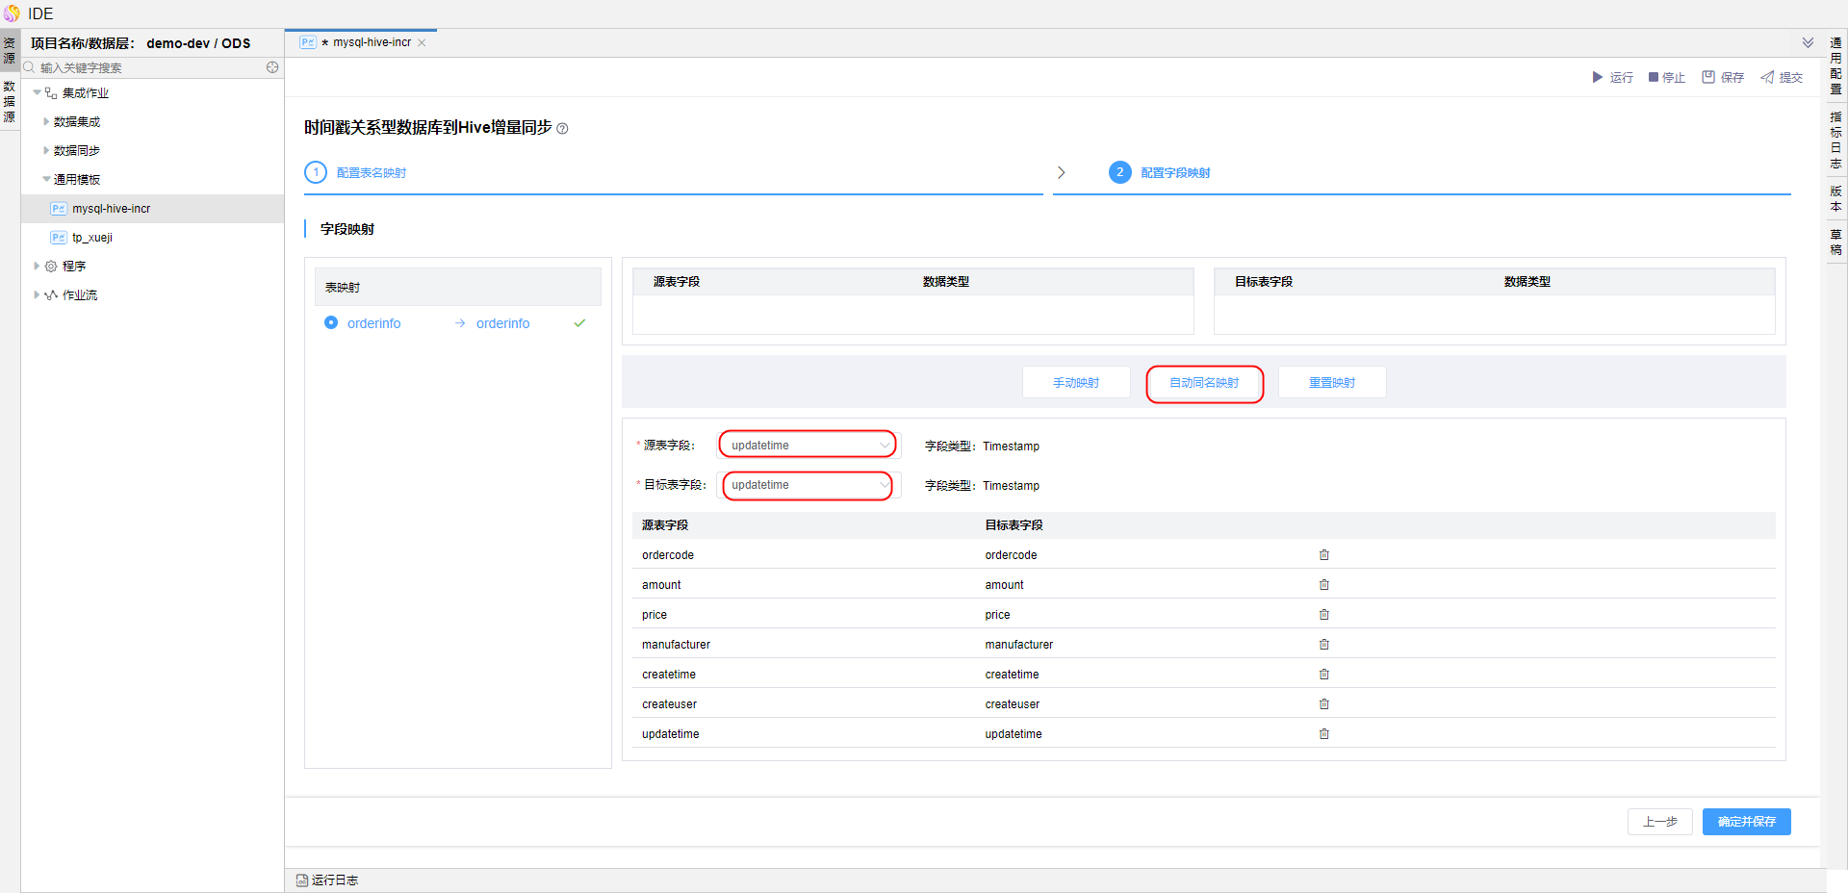Viewport: 1848px width, 893px height.
Task: Click the keyword search input field
Action: (144, 67)
